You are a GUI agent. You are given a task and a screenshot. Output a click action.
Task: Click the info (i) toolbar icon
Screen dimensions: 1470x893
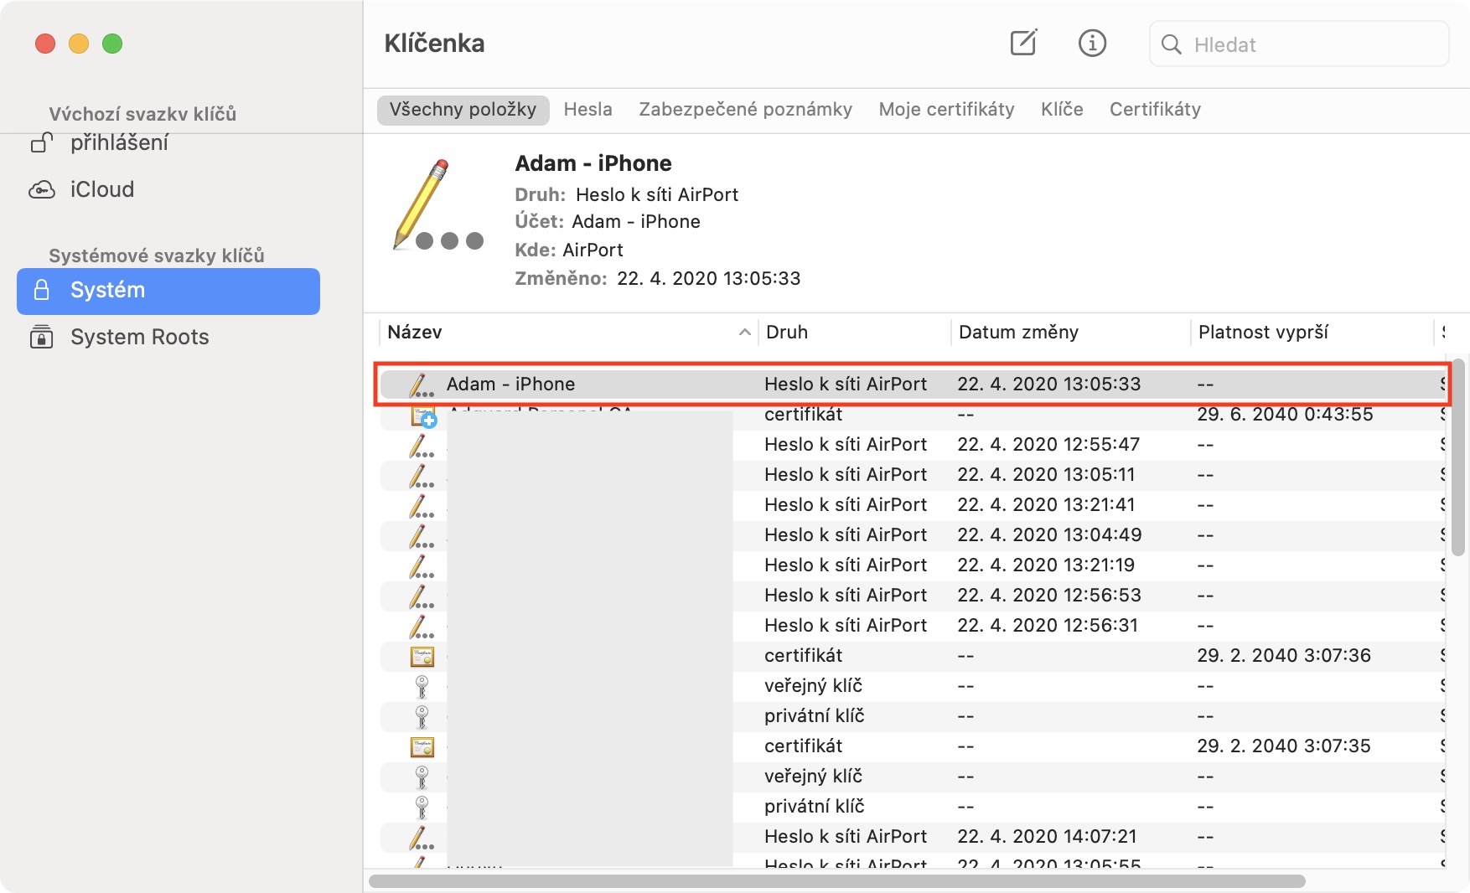coord(1092,43)
